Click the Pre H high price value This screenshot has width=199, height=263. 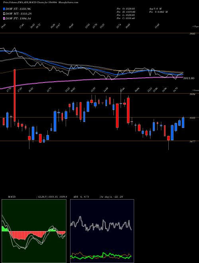click(x=131, y=12)
